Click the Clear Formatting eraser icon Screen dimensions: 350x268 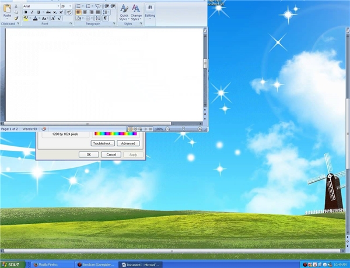(69, 12)
